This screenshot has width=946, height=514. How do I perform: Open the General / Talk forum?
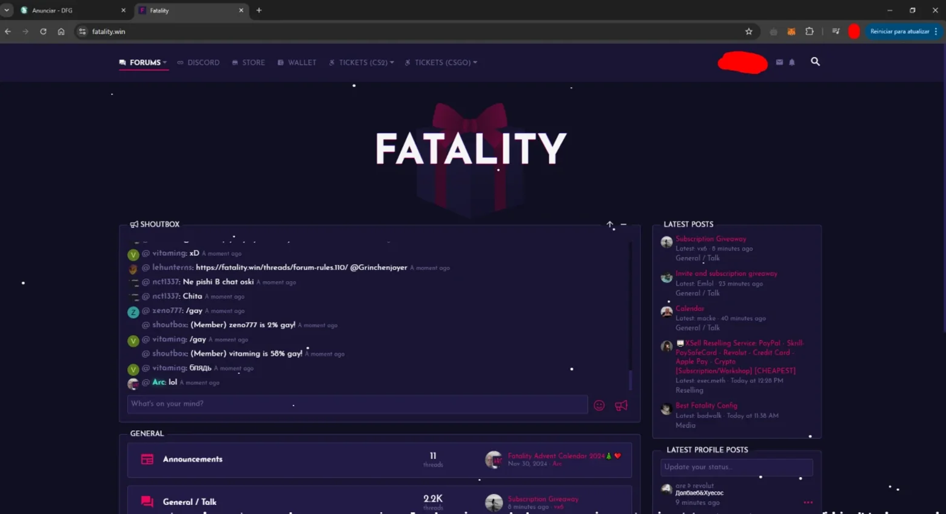pos(190,502)
